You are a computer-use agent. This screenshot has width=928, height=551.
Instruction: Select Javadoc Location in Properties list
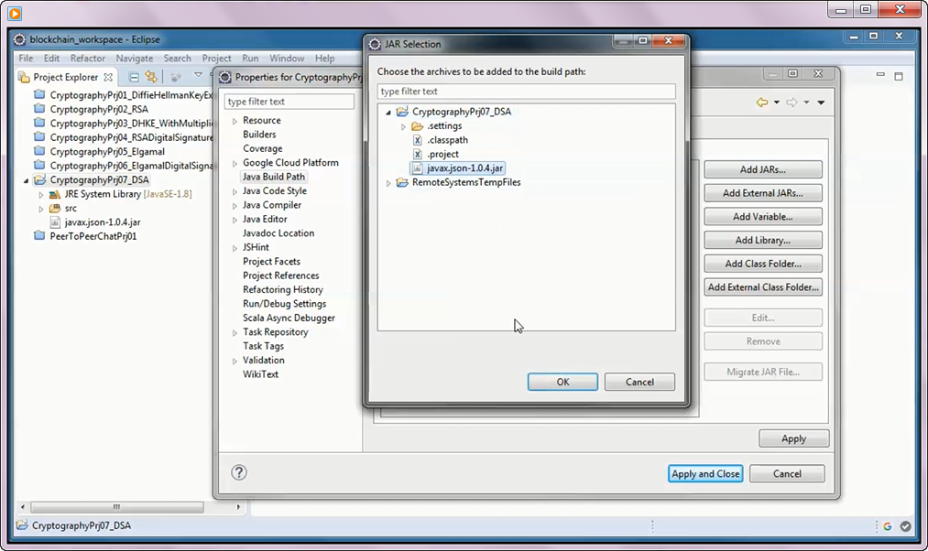(278, 232)
